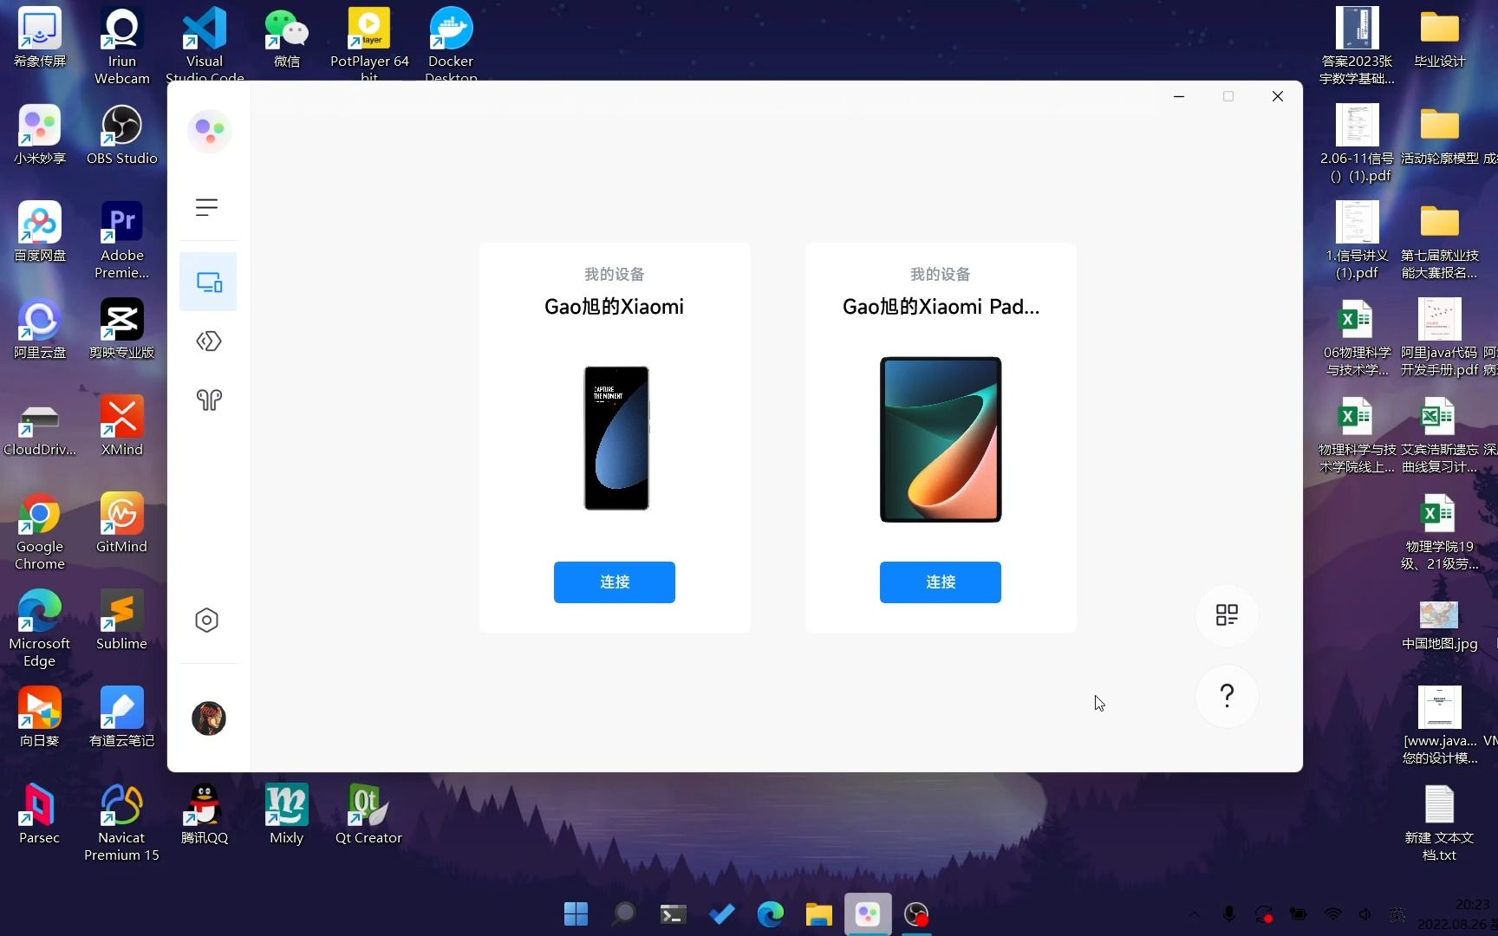This screenshot has width=1498, height=936.
Task: Expand the system tray hidden icons chevron
Action: [x=1195, y=914]
